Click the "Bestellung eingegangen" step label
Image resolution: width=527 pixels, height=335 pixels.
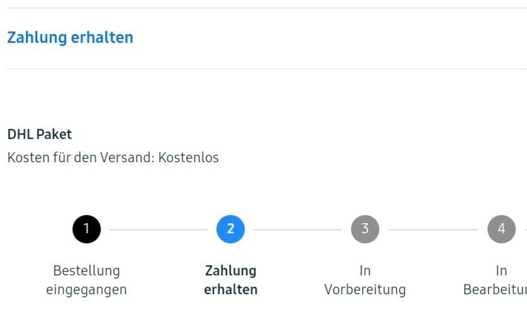pyautogui.click(x=86, y=280)
